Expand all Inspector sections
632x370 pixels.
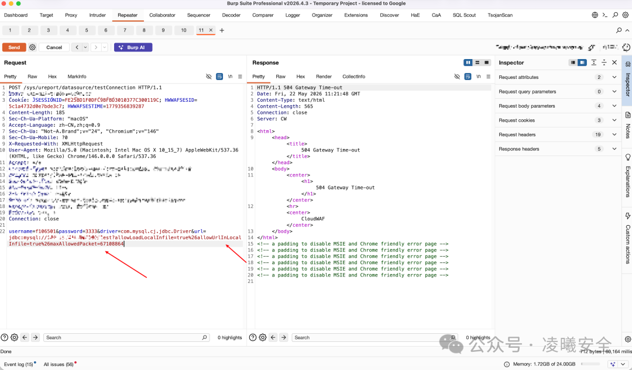coord(594,63)
